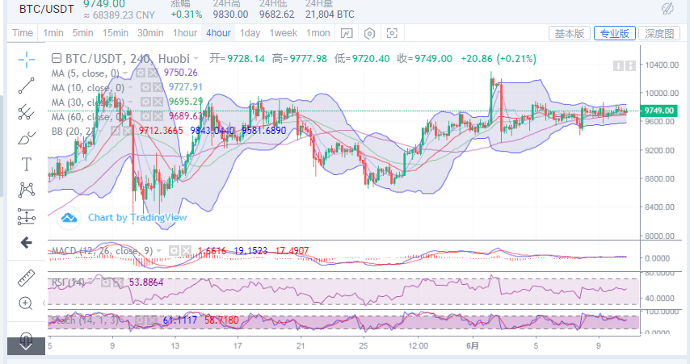Open the 深度图 depth chart view
690x364 pixels.
(659, 33)
